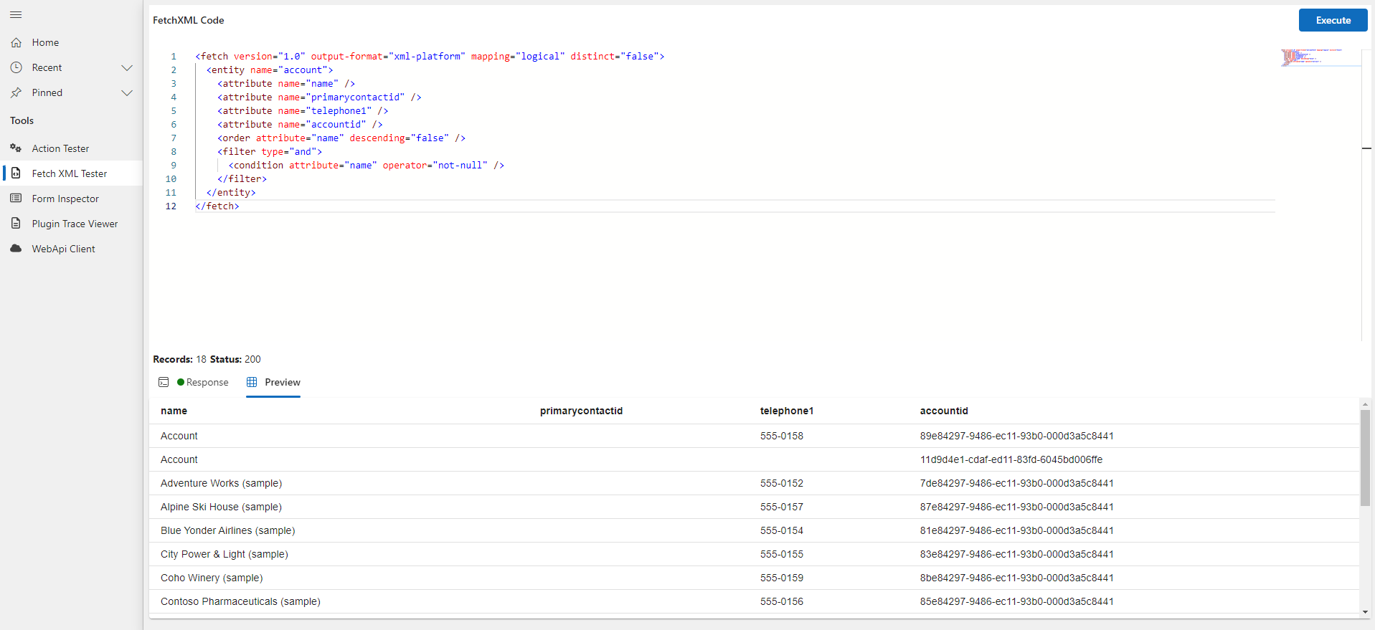Click the entity name="account" code line
This screenshot has width=1375, height=630.
tap(270, 70)
